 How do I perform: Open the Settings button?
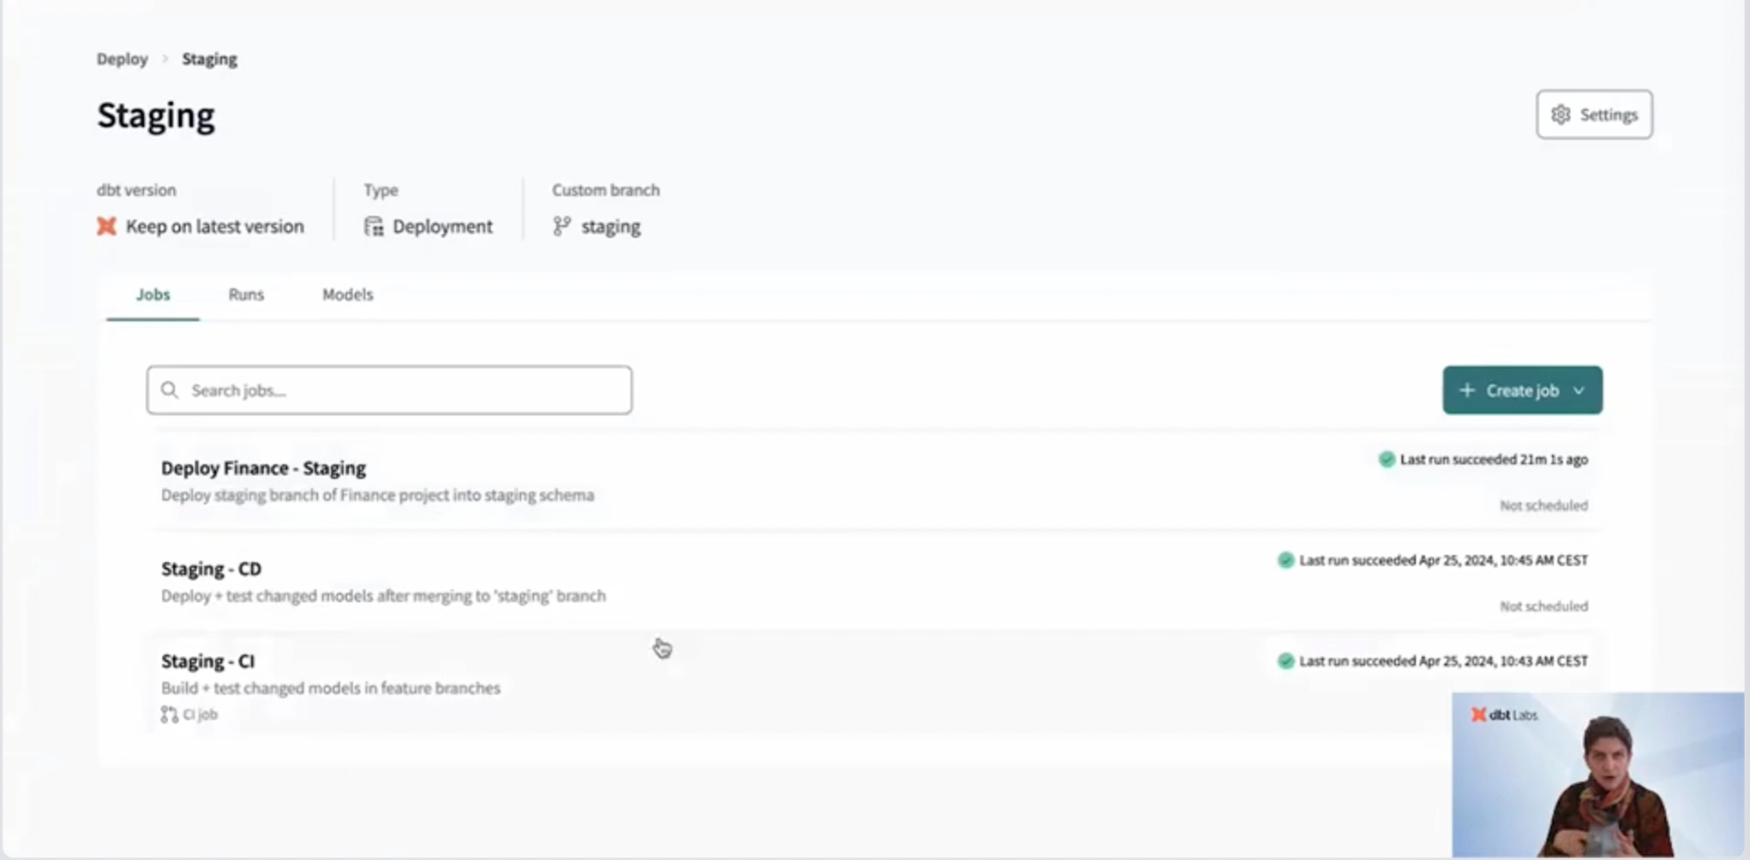coord(1594,114)
